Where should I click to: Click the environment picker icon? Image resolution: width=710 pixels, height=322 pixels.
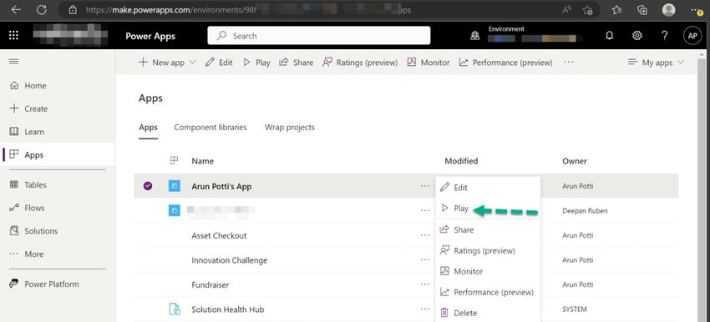pos(475,36)
